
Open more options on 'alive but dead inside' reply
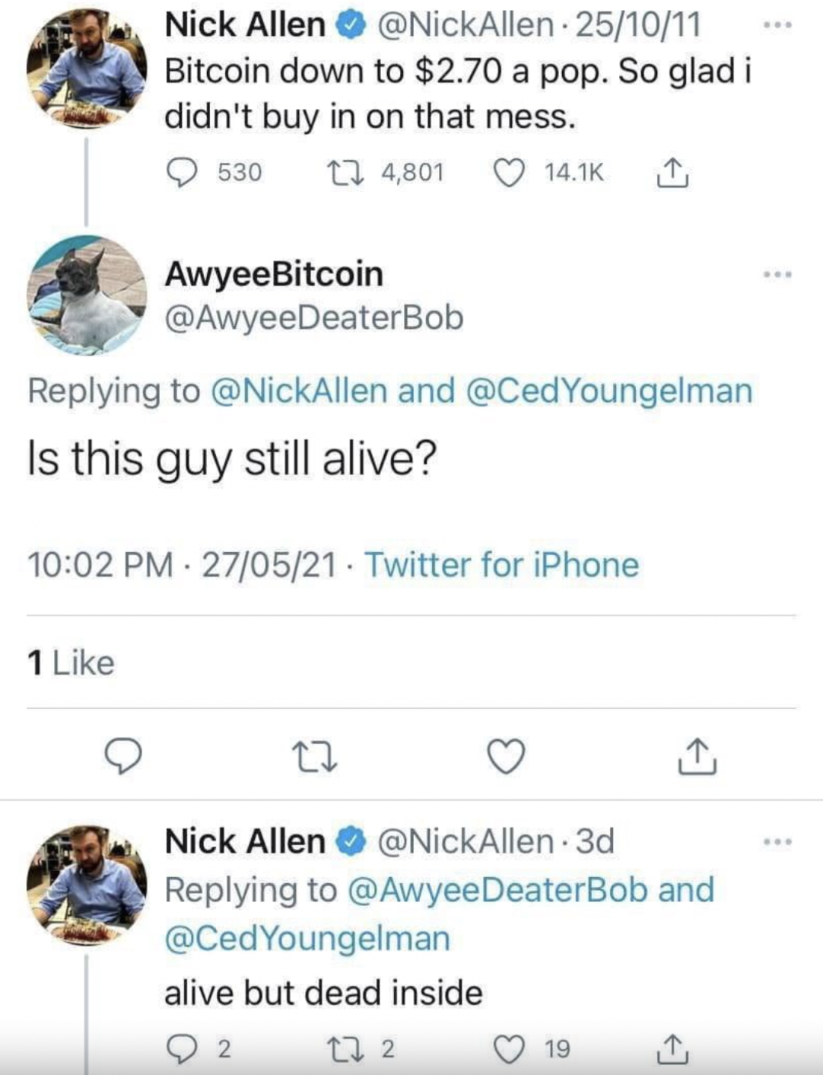[778, 842]
